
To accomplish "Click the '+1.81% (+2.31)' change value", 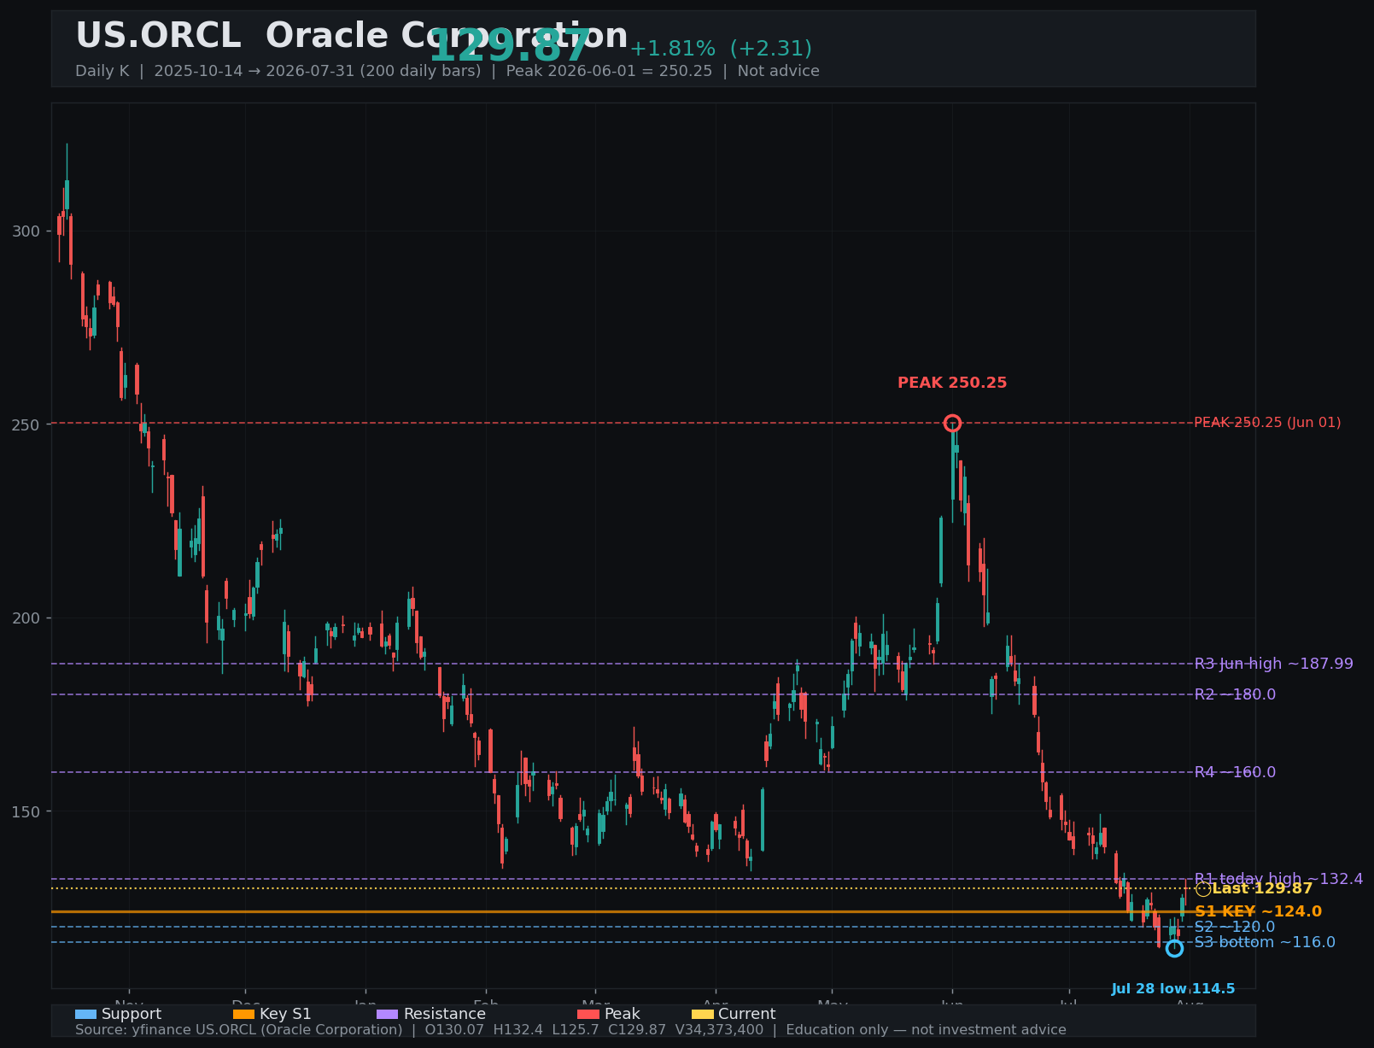I will [x=721, y=49].
